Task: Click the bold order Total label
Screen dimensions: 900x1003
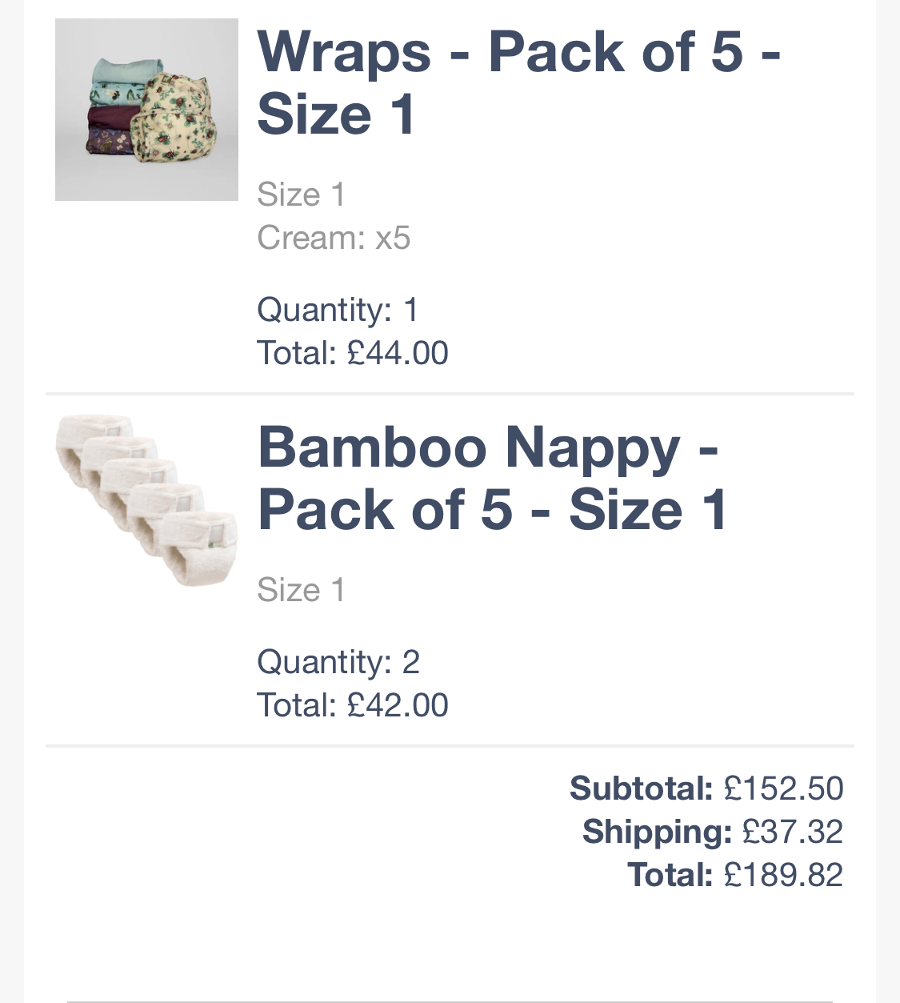Action: (670, 875)
